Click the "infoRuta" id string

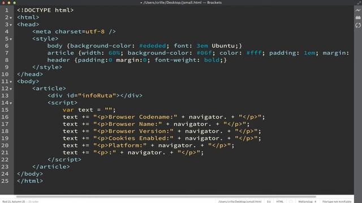[97, 95]
